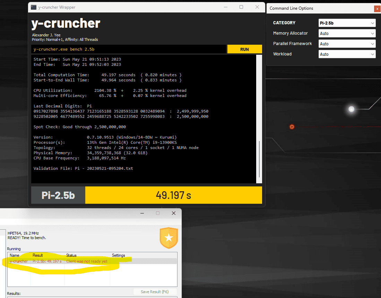Screen dimensions: 381x298
Task: Click the Processor(s) i9-13900KS line
Action: click(105, 142)
